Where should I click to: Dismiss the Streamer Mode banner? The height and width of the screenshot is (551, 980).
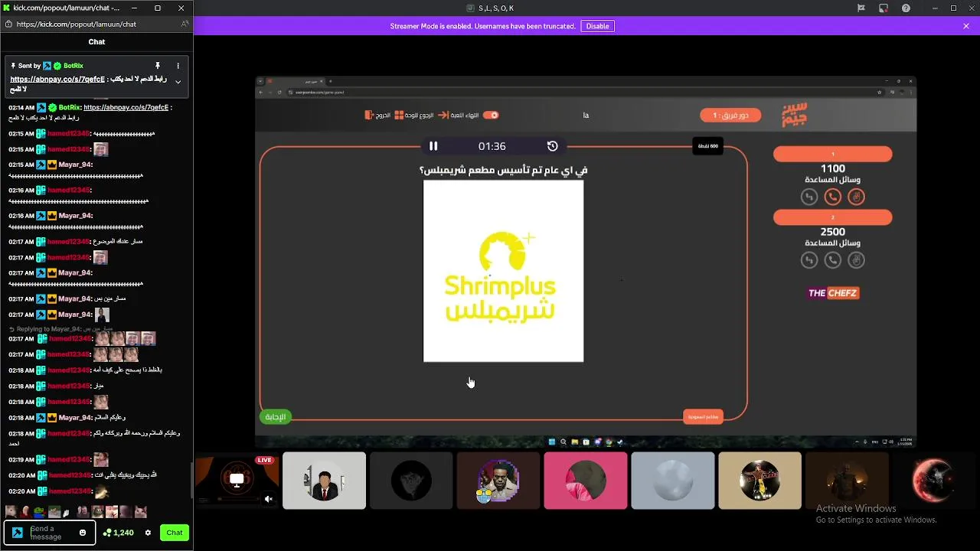point(966,26)
